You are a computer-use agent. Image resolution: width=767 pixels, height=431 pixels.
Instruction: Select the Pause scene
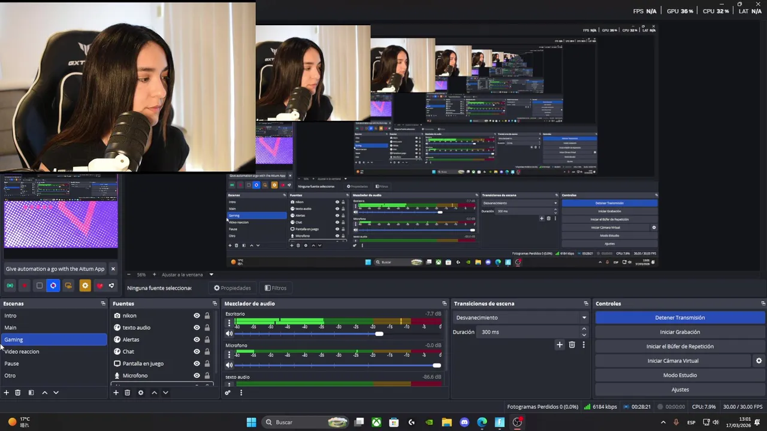coord(54,363)
